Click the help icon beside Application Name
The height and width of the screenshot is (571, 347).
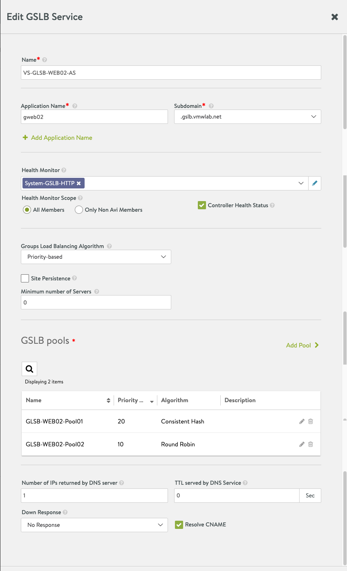click(x=75, y=106)
